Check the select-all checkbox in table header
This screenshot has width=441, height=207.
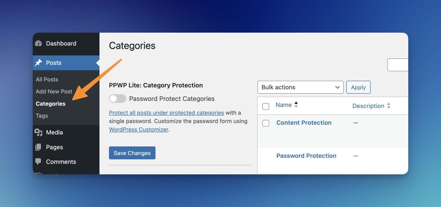265,107
